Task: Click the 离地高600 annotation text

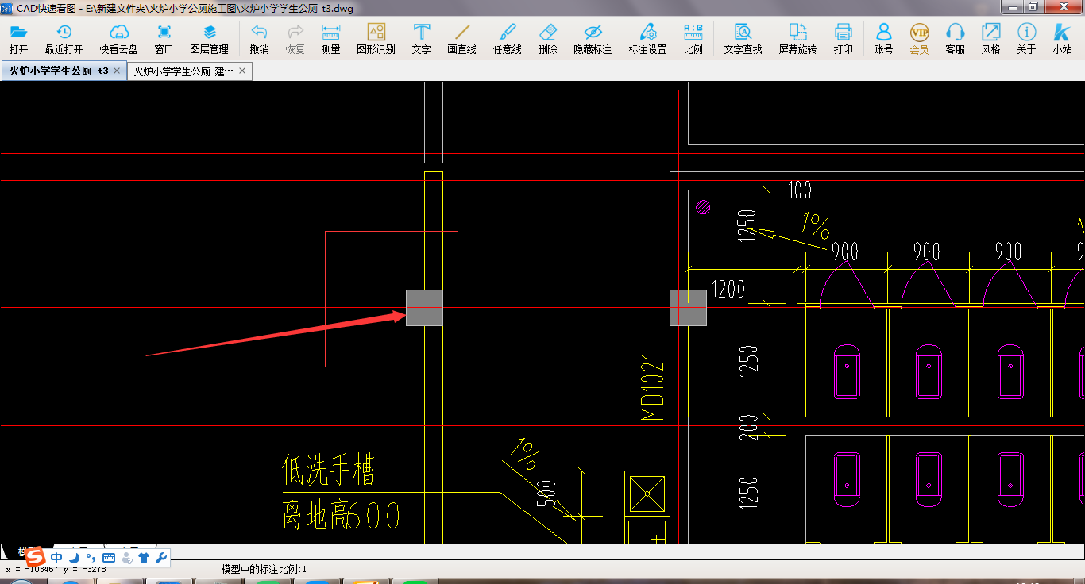Action: [342, 514]
